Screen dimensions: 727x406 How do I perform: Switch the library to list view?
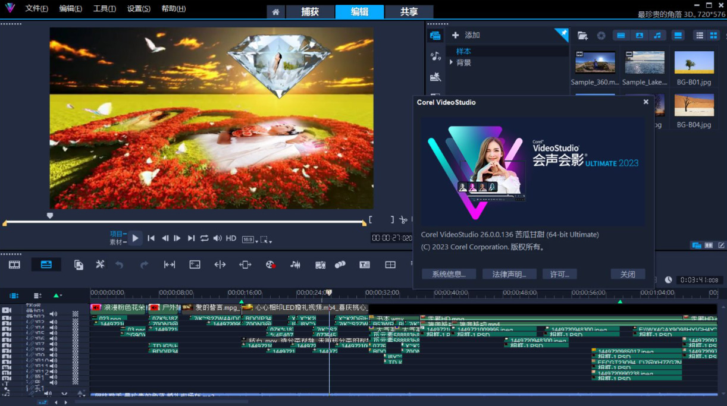[x=700, y=36]
